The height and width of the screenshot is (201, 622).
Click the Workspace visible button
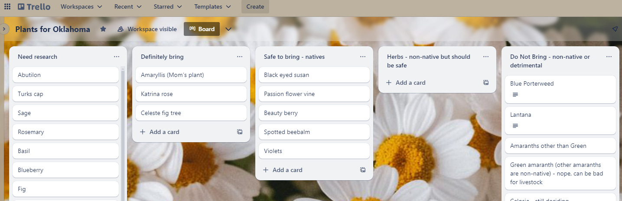click(x=147, y=29)
